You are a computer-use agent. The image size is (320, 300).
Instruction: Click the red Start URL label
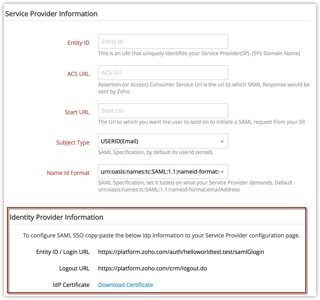pyautogui.click(x=77, y=112)
